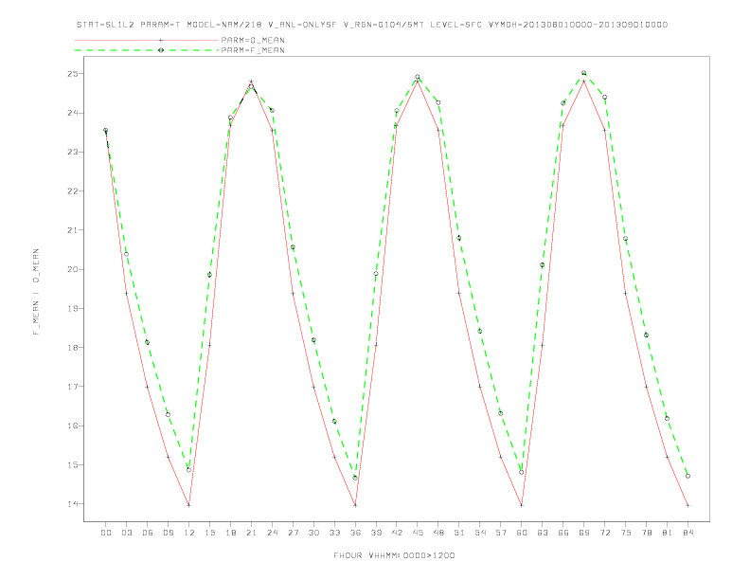Click the y-axis tick label 20
The width and height of the screenshot is (750, 580).
73,269
